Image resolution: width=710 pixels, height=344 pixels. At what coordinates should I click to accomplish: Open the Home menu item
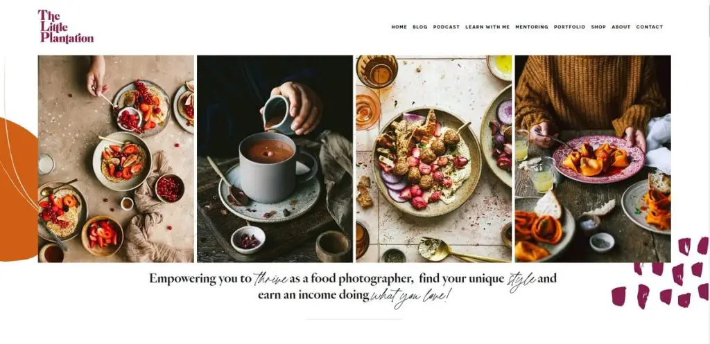(399, 27)
